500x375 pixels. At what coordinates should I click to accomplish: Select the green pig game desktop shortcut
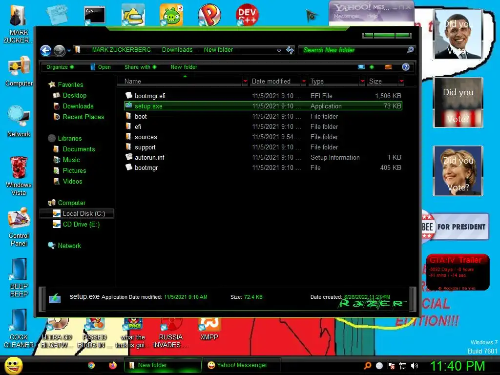click(171, 15)
